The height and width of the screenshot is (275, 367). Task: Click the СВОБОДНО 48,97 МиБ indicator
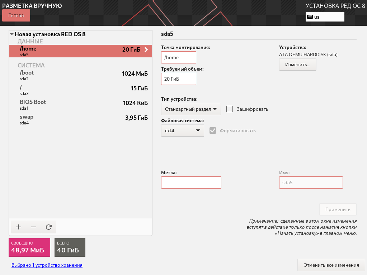pos(29,247)
